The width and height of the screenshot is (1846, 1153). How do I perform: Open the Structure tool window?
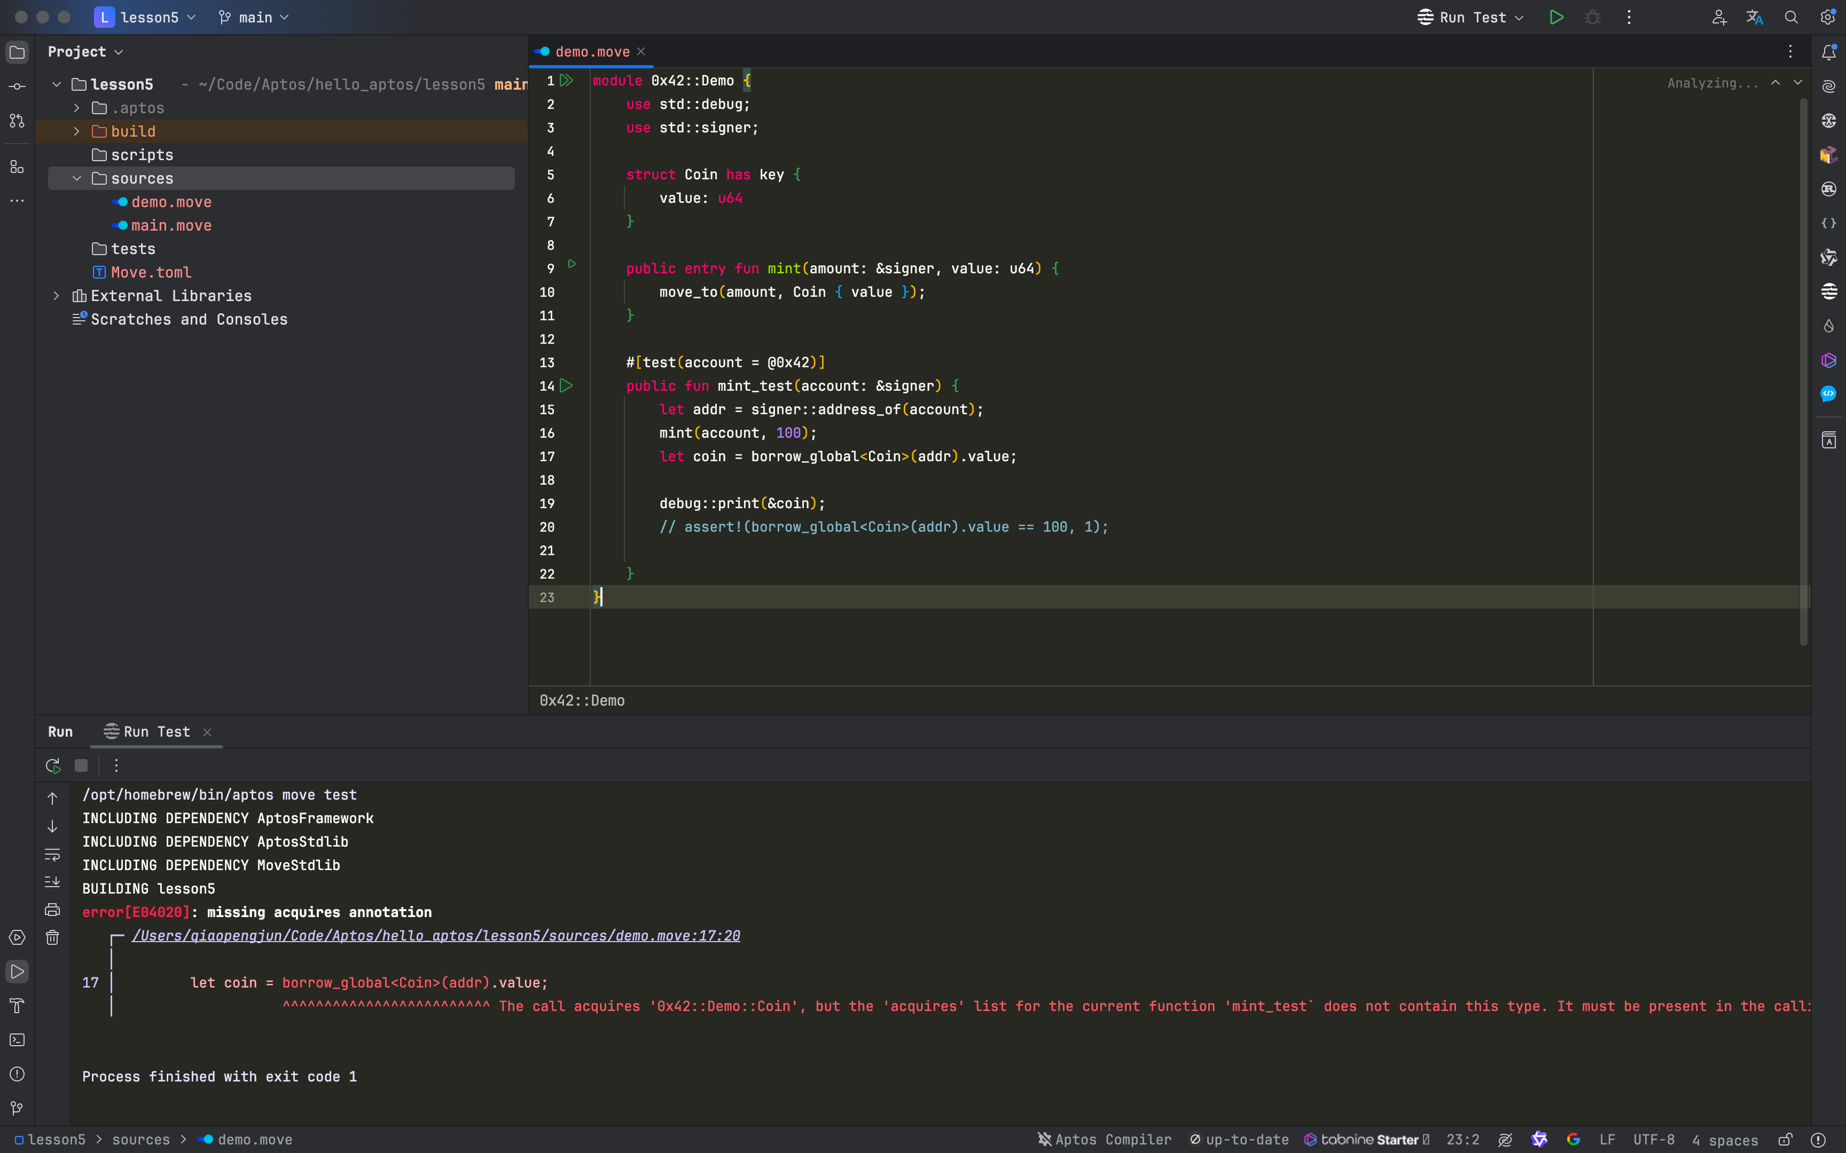point(17,166)
